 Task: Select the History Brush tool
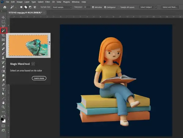click(3, 62)
